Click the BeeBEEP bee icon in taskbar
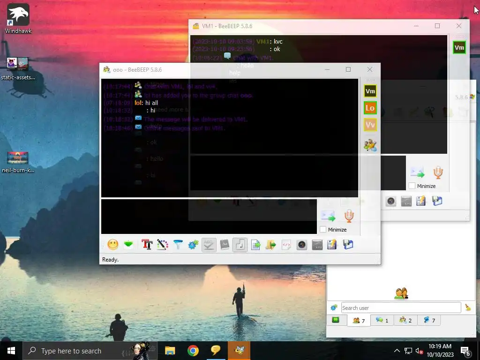The image size is (480, 360). pyautogui.click(x=239, y=351)
